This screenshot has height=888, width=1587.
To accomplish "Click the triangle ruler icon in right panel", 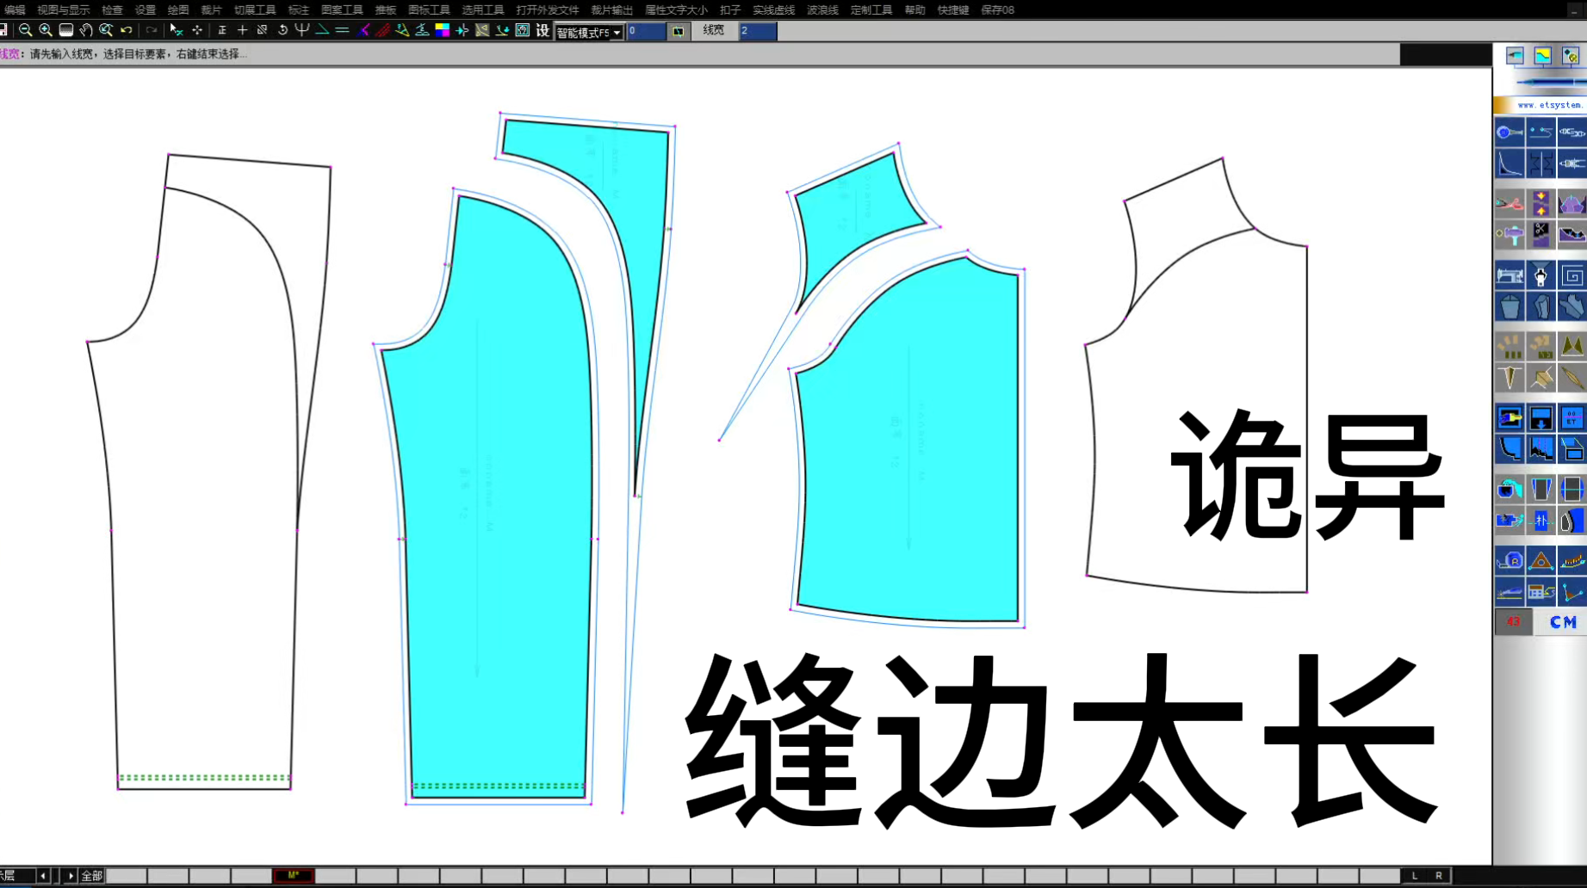I will [1541, 561].
